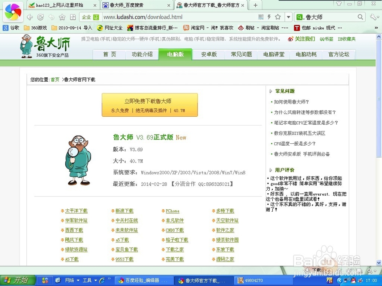Open Windows 开始 start button
This screenshot has height=286, width=382.
(18, 280)
